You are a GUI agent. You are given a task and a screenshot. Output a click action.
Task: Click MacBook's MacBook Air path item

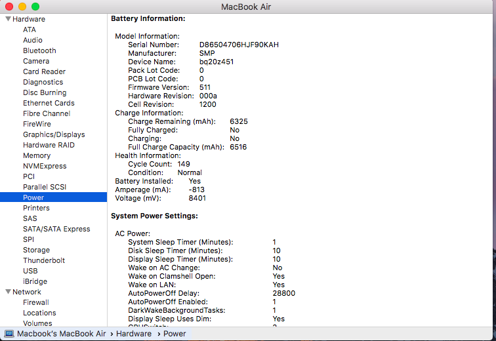(x=62, y=334)
